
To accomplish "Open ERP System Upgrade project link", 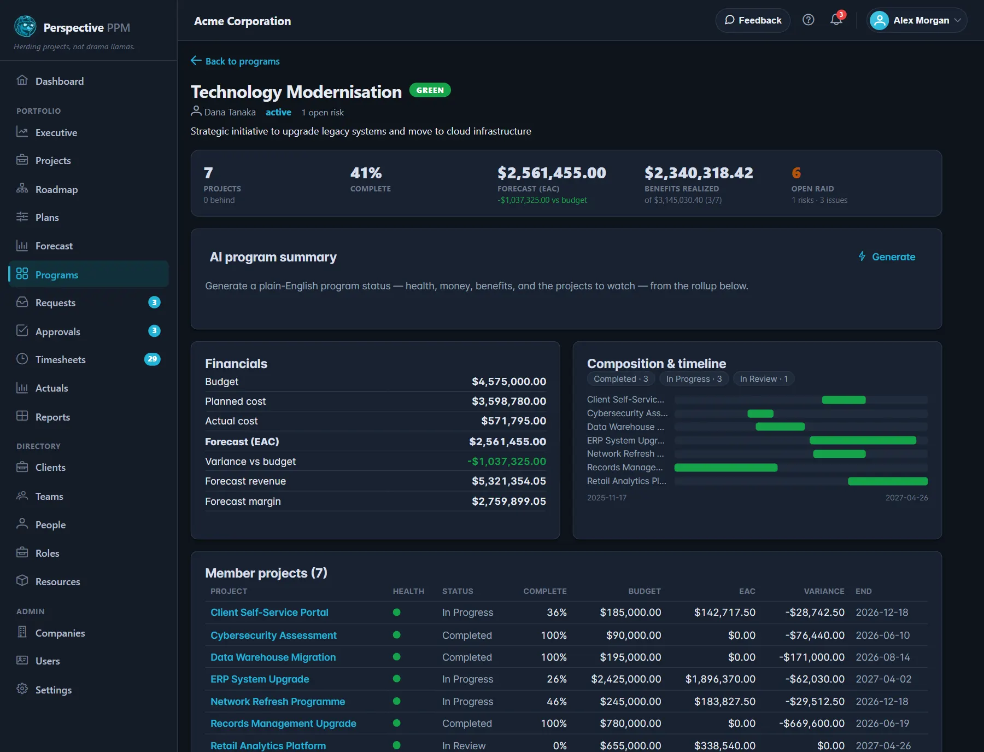I will click(x=260, y=679).
